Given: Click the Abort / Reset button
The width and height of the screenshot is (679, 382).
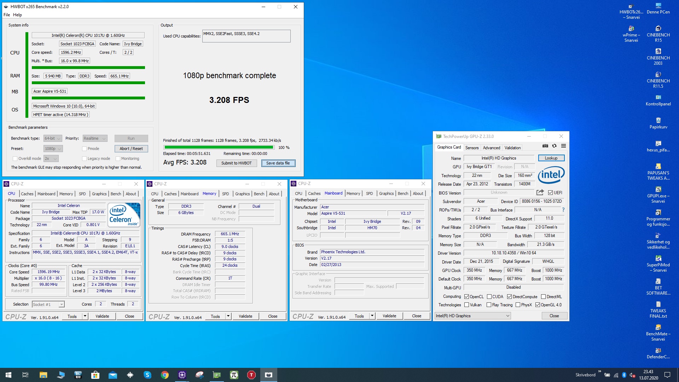Looking at the screenshot, I should [131, 149].
